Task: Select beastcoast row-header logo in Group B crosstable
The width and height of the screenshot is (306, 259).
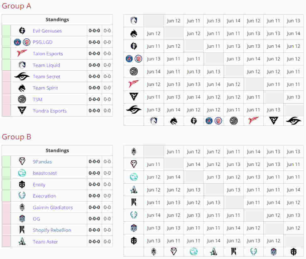Action: pyautogui.click(x=134, y=177)
